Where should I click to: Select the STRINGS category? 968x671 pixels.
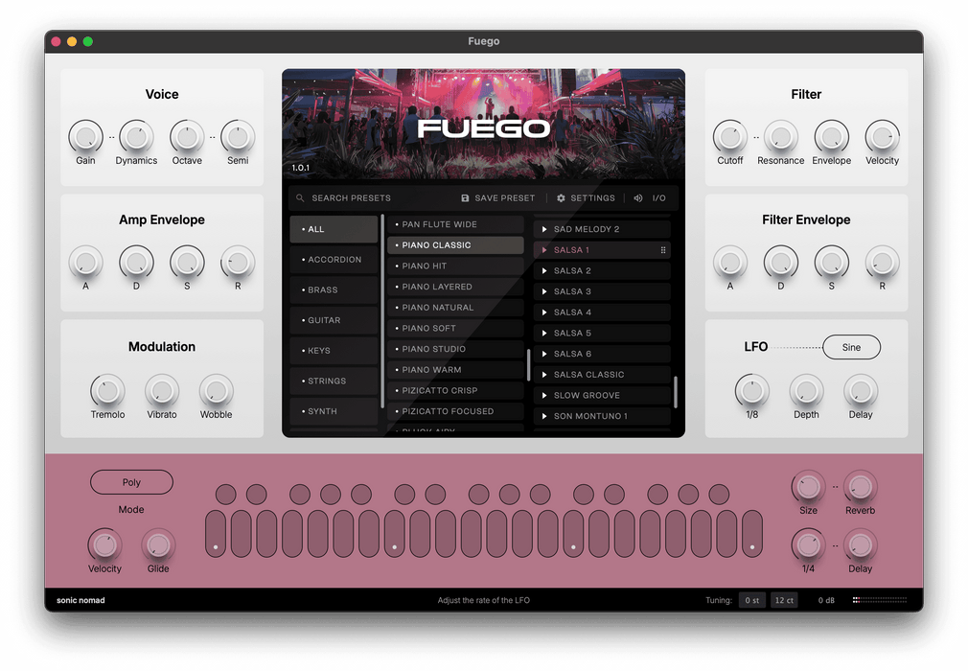coord(334,381)
